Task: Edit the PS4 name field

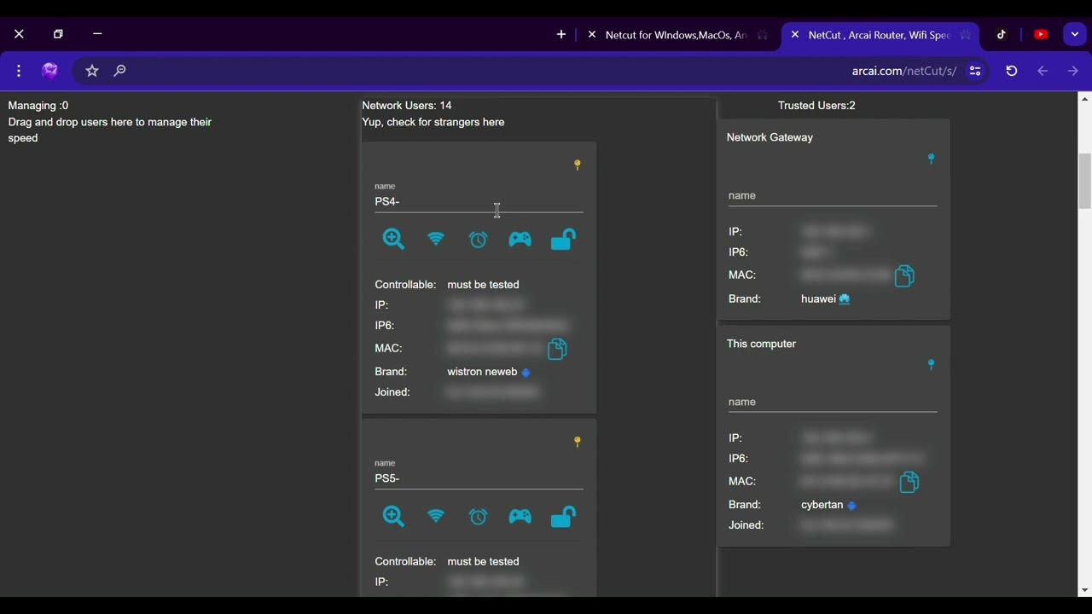Action: (x=479, y=202)
